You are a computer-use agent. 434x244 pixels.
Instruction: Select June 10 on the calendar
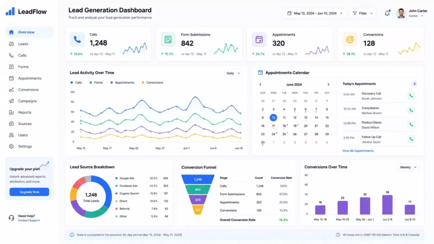(x=273, y=118)
